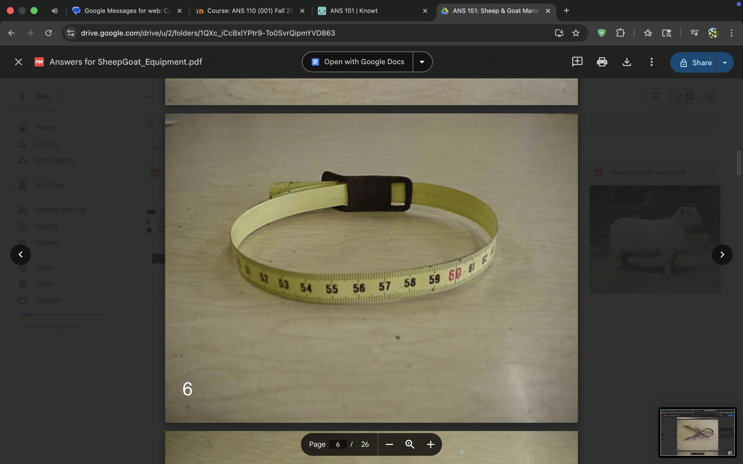Bookmark this page with the star icon

coord(576,33)
